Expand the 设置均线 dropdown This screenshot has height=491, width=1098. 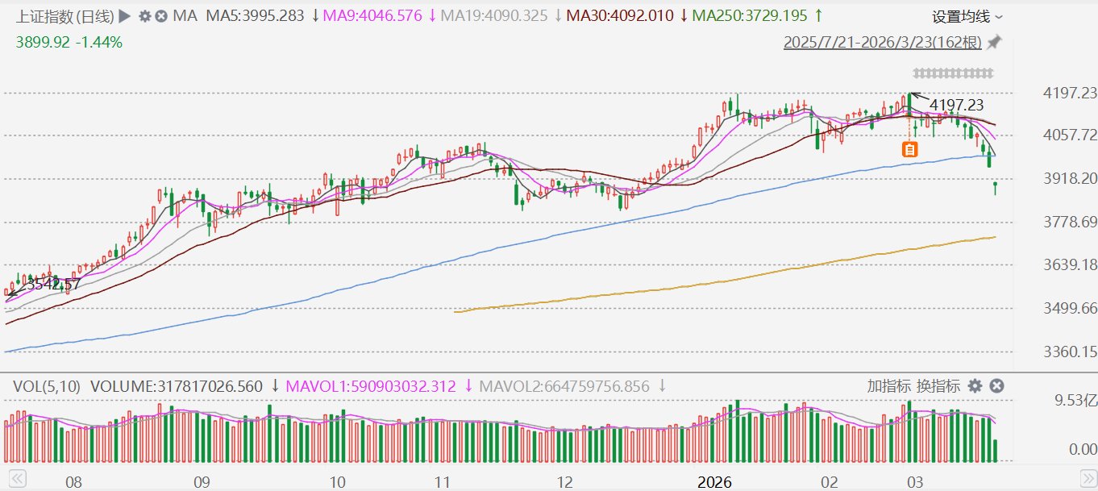click(x=967, y=17)
